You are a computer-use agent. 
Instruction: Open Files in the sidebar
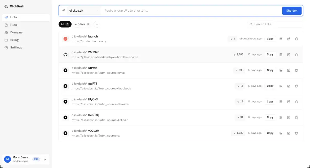coord(13,25)
